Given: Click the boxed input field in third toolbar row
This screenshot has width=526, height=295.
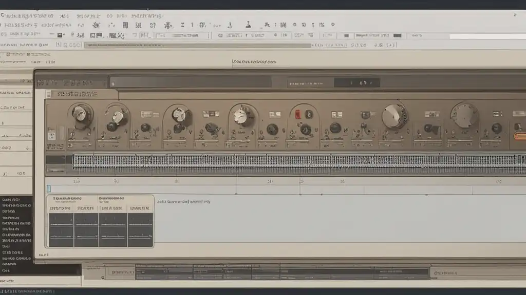Looking at the screenshot, I should 182,35.
